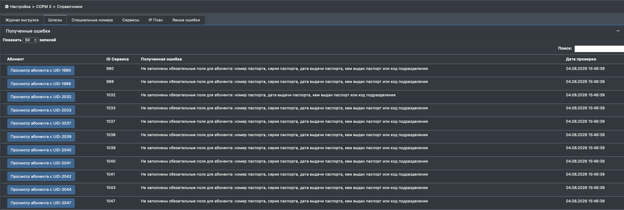This screenshot has width=624, height=210.
Task: View subscriber with UID-2037
Action: 41,123
